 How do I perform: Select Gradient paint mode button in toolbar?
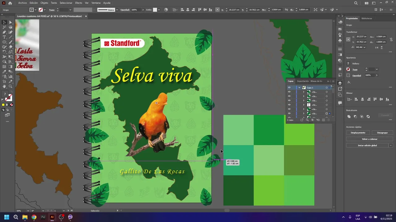(x=7, y=105)
